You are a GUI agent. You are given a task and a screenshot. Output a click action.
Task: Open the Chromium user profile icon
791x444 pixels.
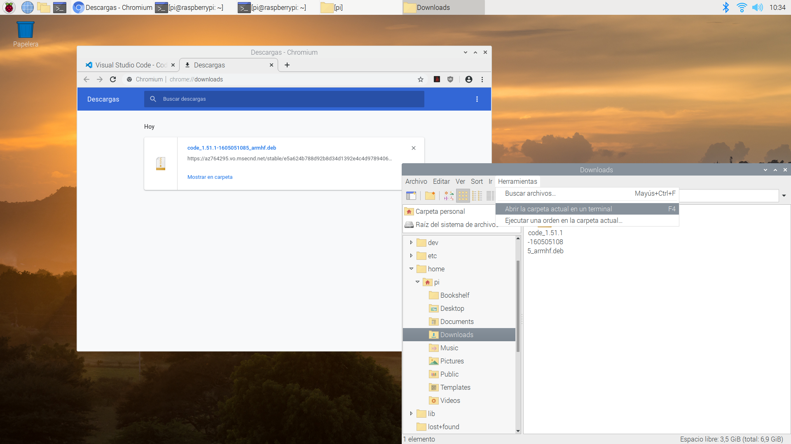(469, 79)
